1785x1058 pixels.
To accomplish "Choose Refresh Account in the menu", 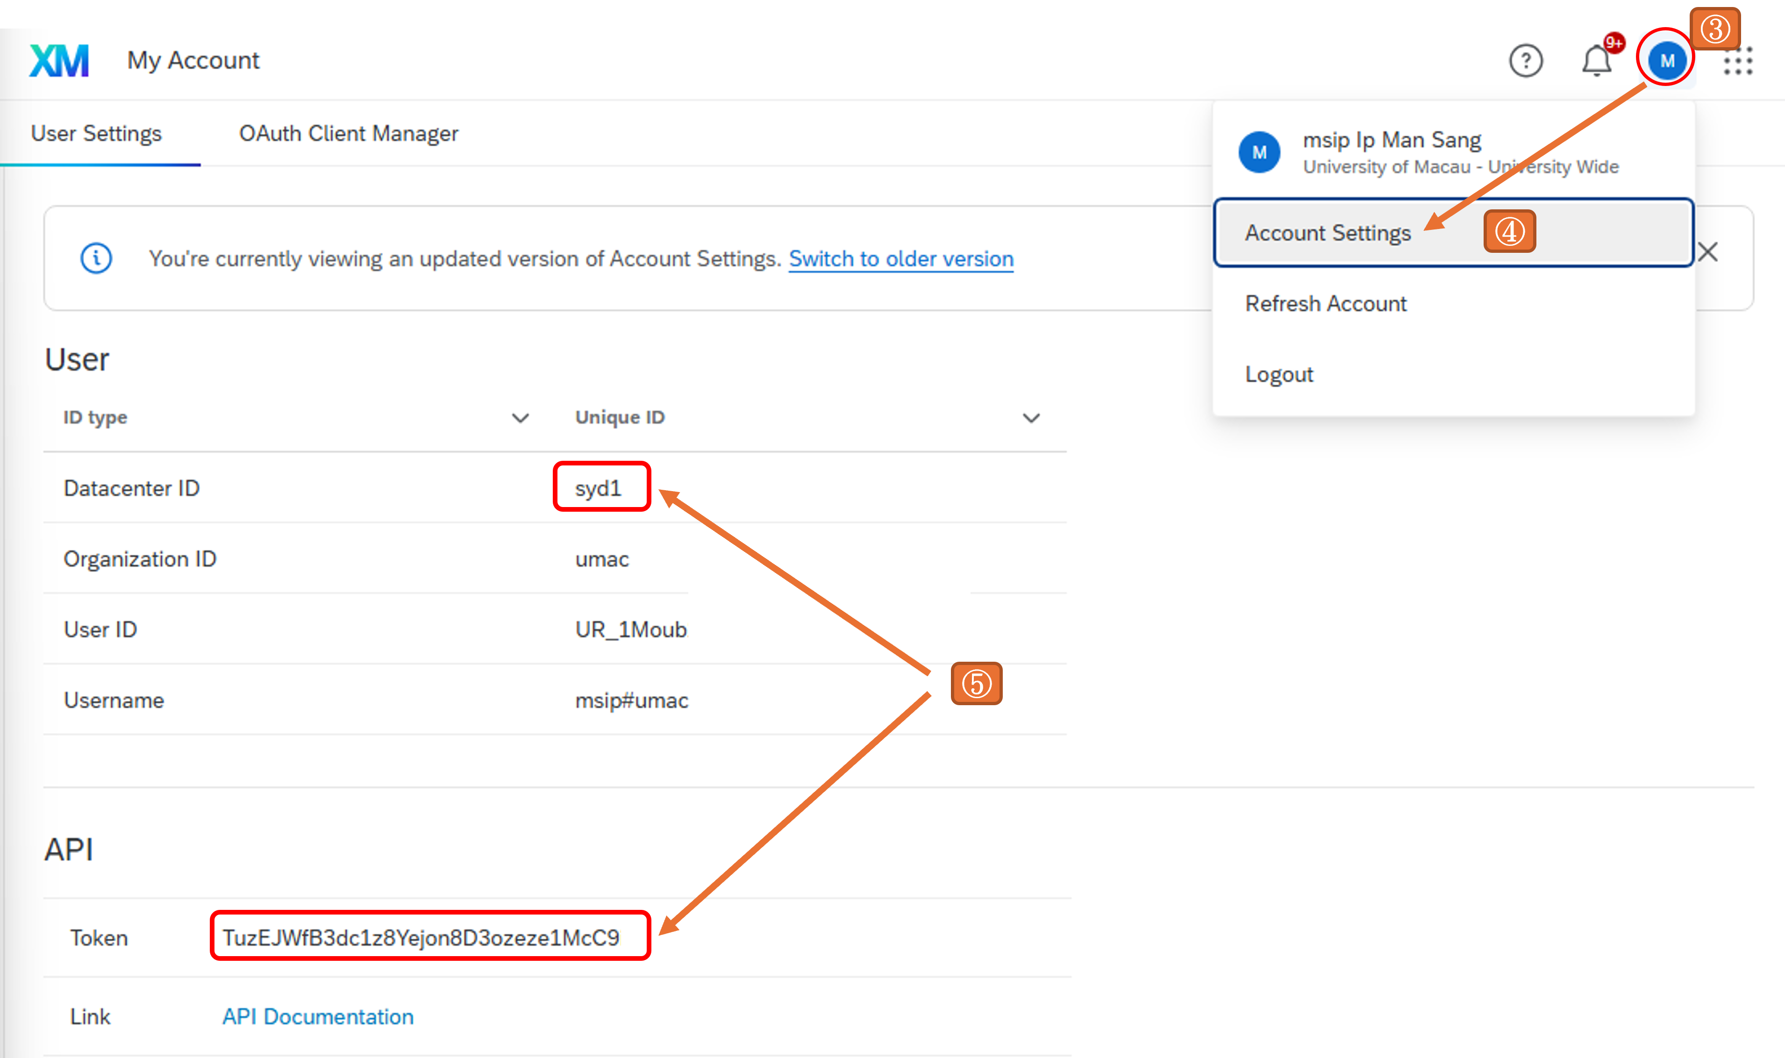I will (1325, 304).
